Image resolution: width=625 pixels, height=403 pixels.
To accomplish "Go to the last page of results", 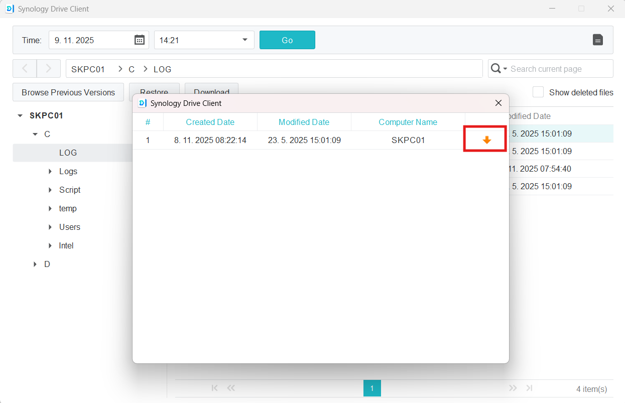I will pyautogui.click(x=529, y=388).
